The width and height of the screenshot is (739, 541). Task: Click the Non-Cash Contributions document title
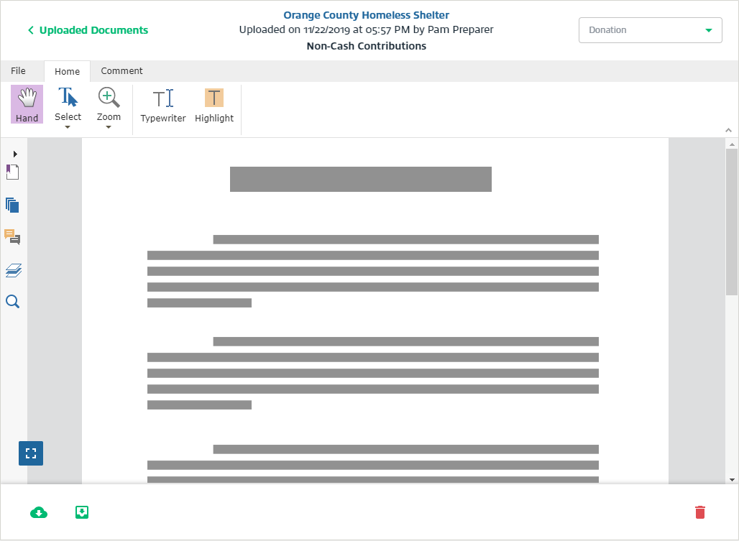click(366, 46)
